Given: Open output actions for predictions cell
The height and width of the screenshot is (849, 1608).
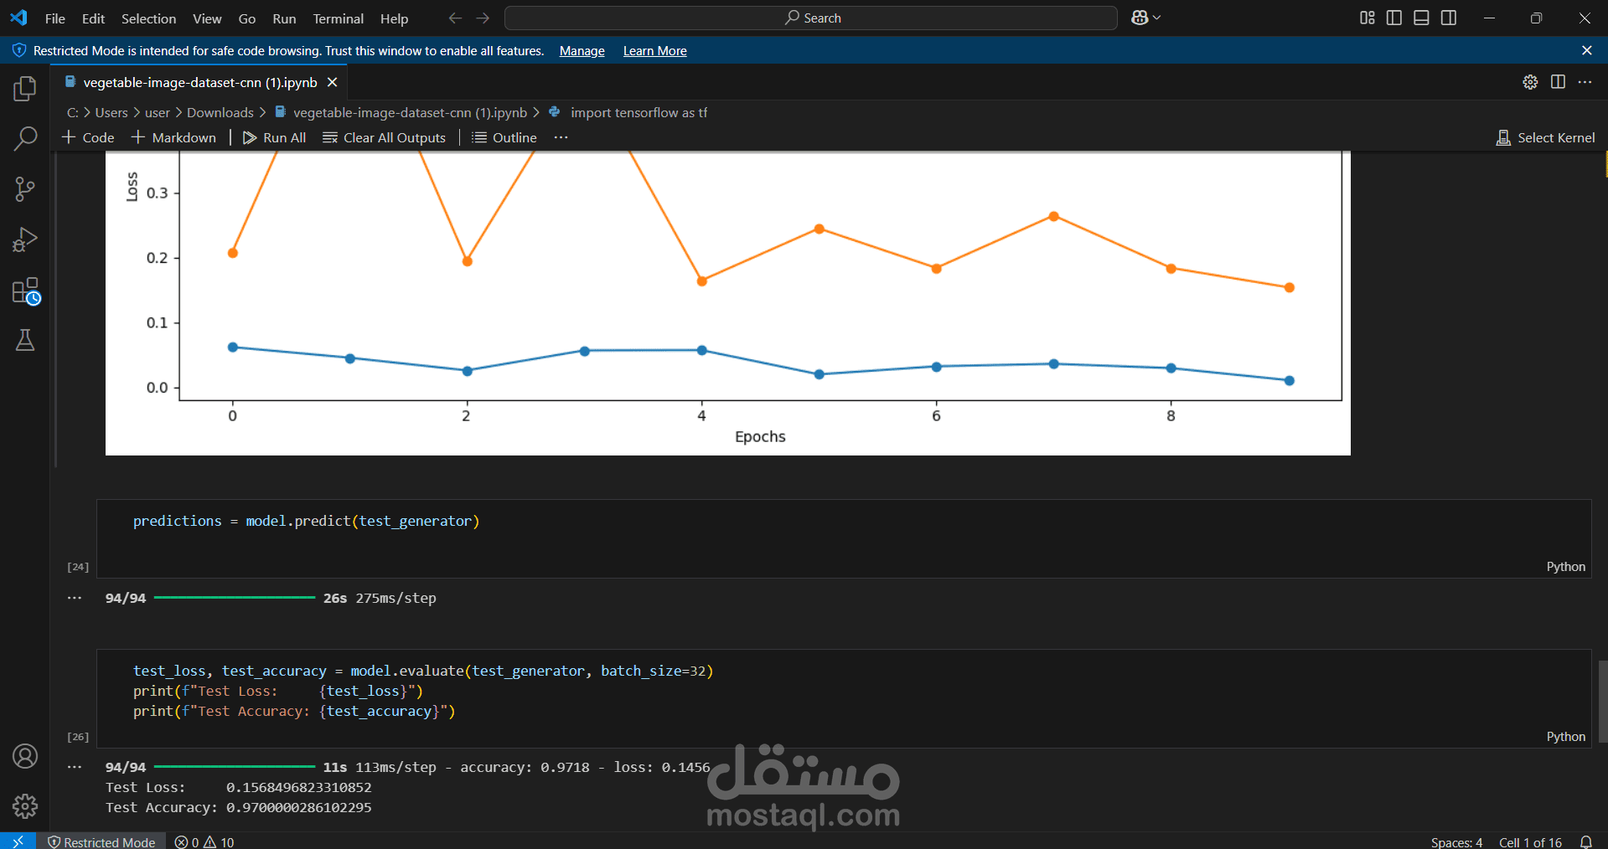Looking at the screenshot, I should pos(75,598).
